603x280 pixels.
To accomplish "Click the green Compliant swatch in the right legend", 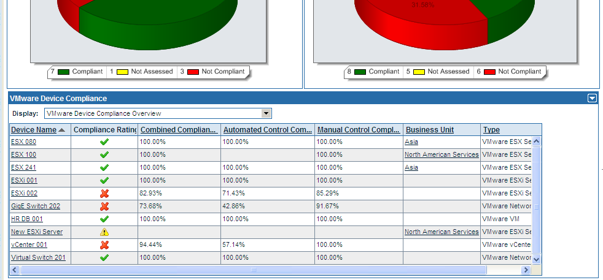I will click(360, 72).
